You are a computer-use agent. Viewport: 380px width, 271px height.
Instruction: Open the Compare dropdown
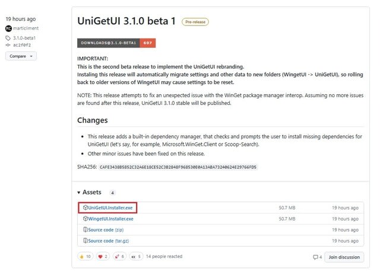21,56
